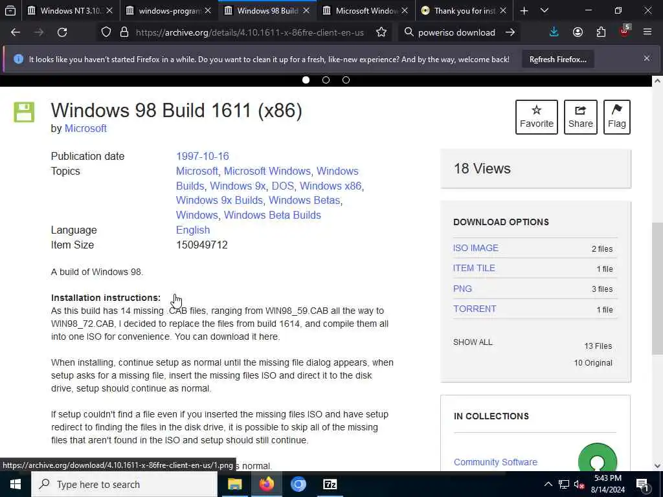This screenshot has width=663, height=497.
Task: Open the 10 Original files link
Action: point(593,363)
